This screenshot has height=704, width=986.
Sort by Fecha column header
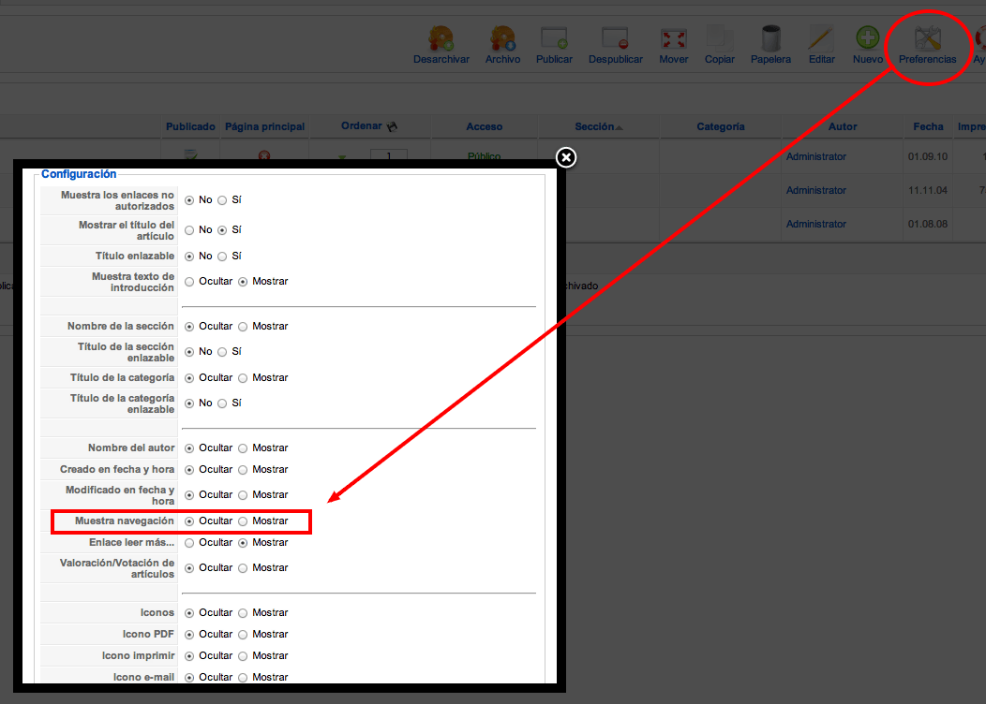[928, 126]
